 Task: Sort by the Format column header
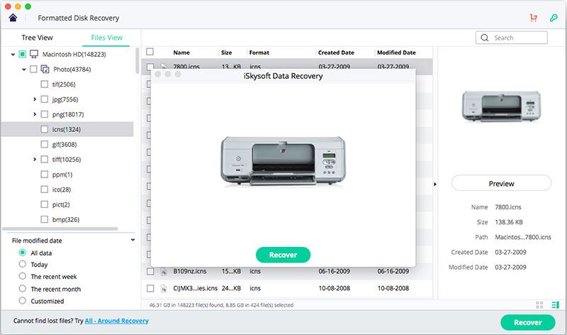[x=259, y=53]
